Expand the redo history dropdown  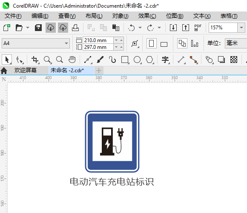point(159,28)
